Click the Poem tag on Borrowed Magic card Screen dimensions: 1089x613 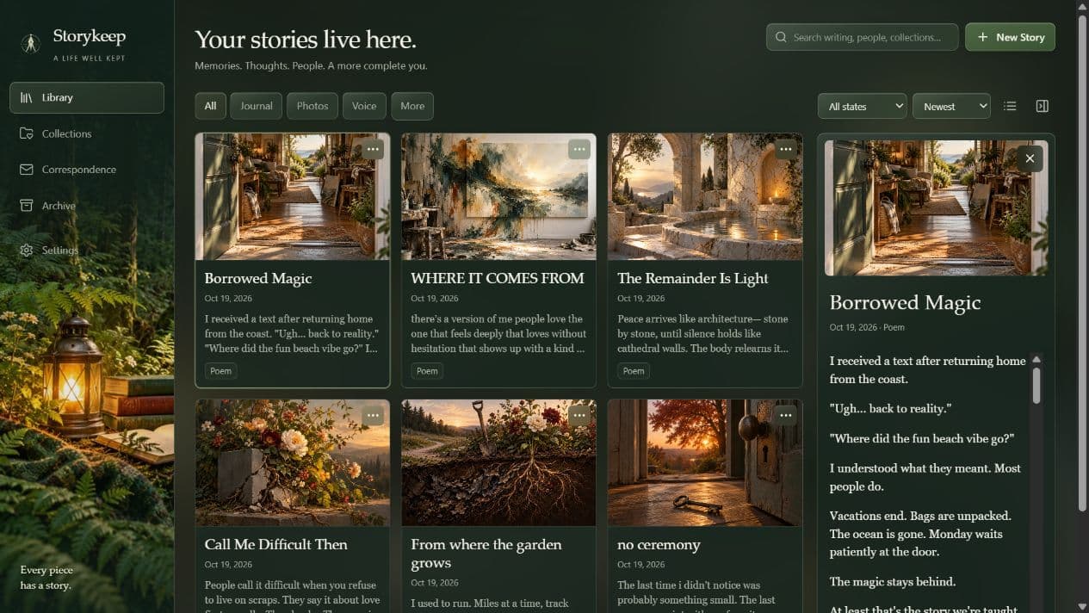[220, 371]
